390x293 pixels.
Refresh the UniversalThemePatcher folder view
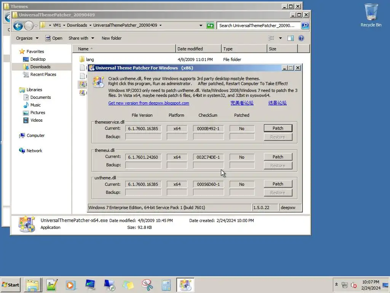210,26
